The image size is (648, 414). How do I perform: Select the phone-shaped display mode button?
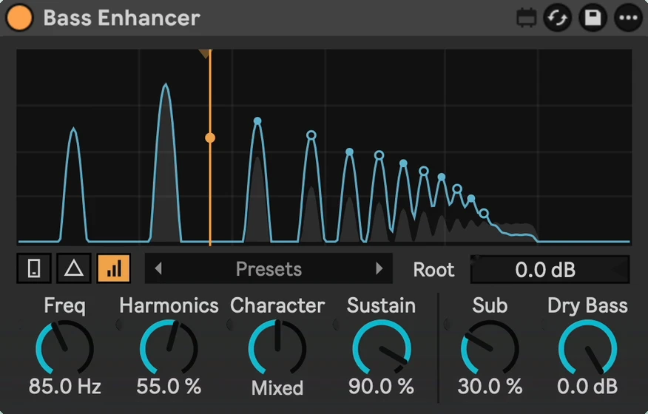(x=34, y=268)
